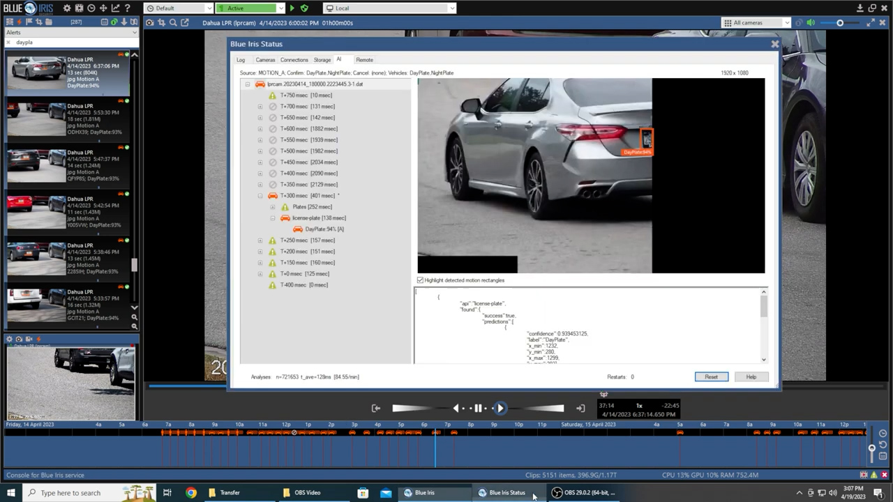Click the flag filter icon in clips panel

(29, 22)
